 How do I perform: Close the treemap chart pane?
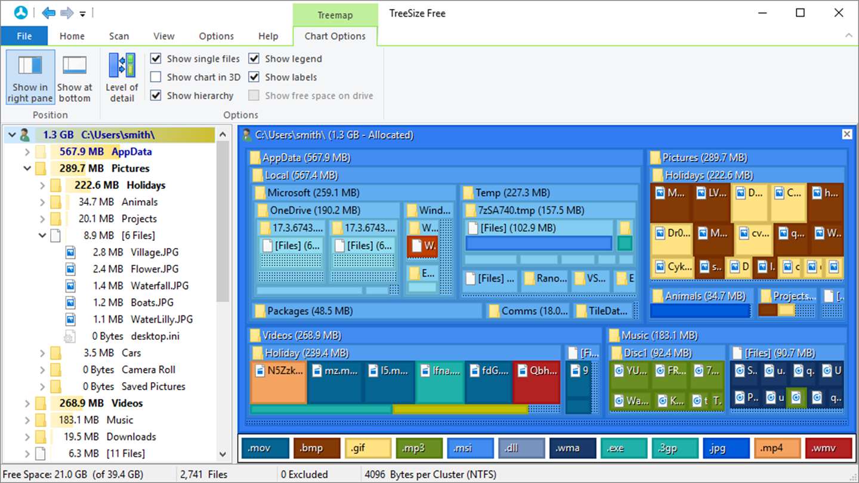[846, 134]
